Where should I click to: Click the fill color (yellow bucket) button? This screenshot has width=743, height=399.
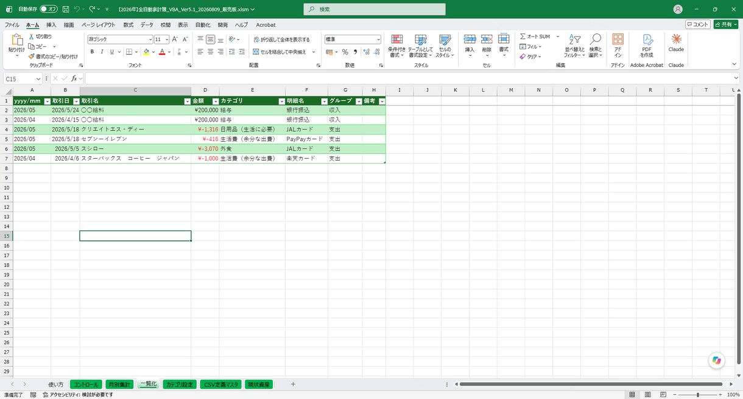pyautogui.click(x=146, y=52)
